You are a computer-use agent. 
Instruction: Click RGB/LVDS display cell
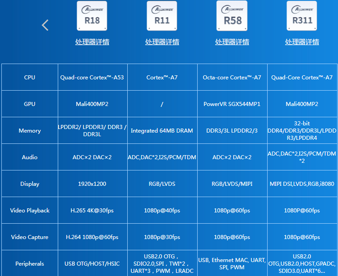[162, 184]
